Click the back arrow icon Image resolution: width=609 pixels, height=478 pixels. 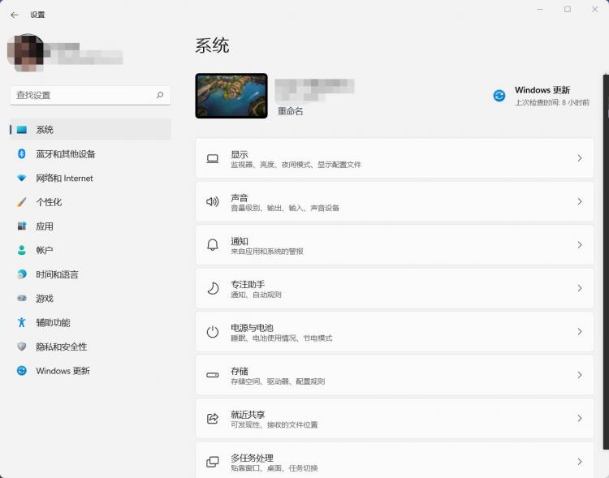[15, 15]
